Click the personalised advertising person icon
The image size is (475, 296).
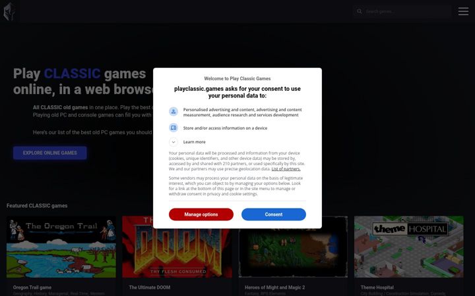(174, 112)
